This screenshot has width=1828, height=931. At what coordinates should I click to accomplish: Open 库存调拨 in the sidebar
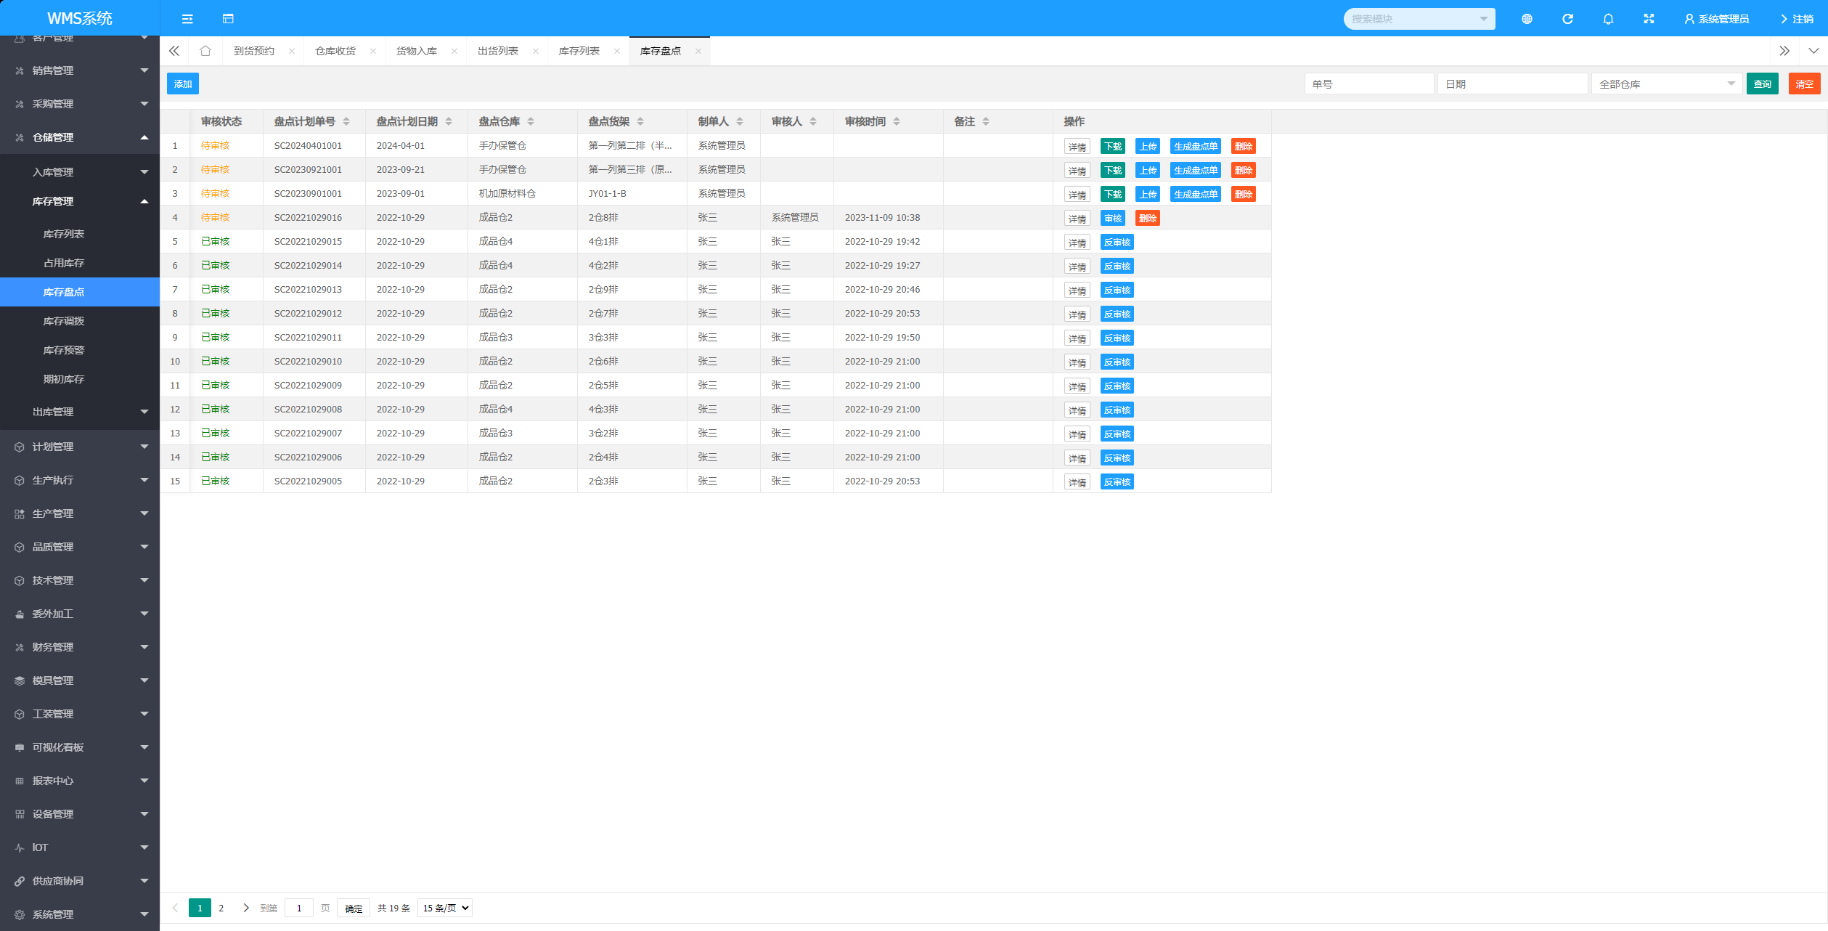pos(64,321)
